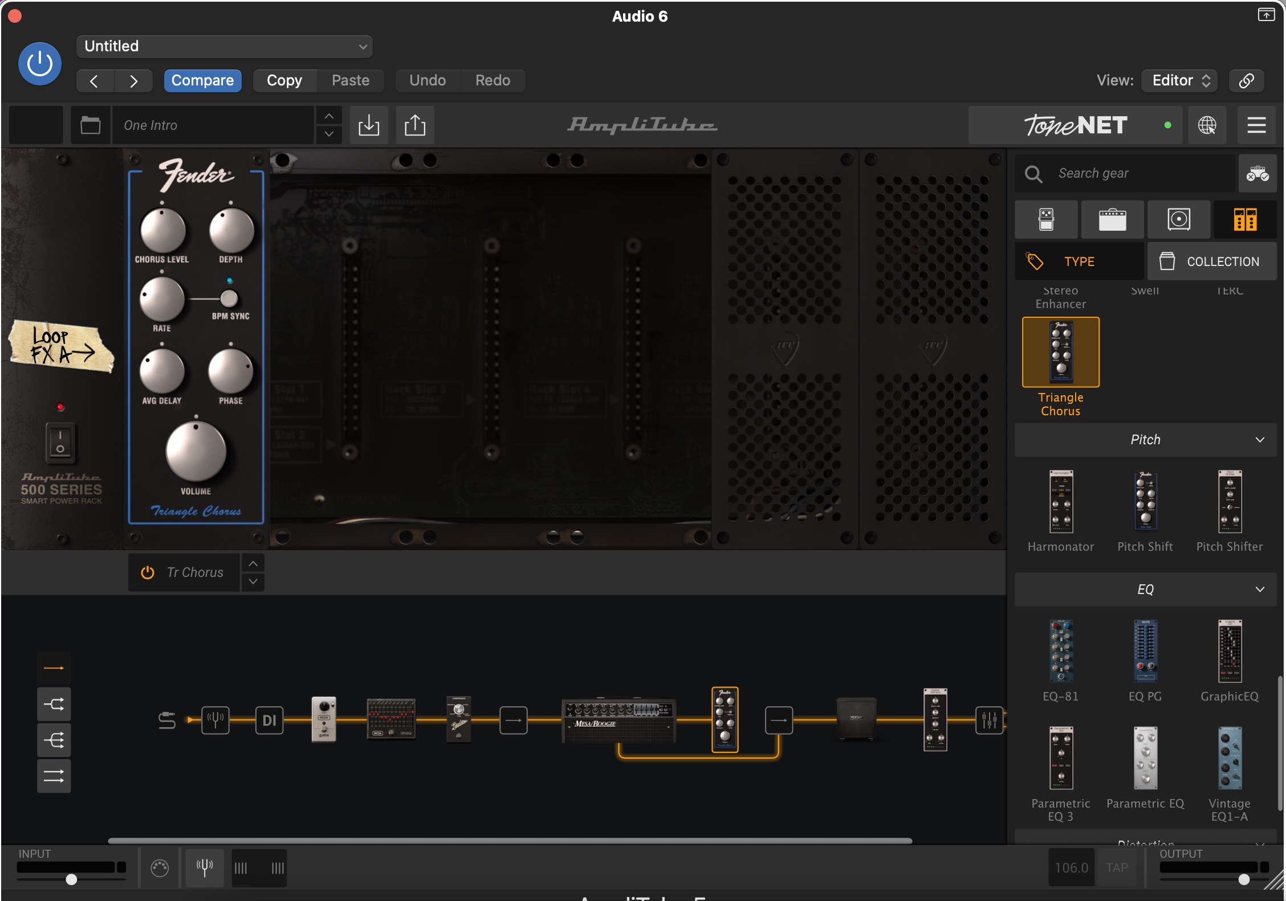Select the stomp pedal gear category tab

(1046, 219)
